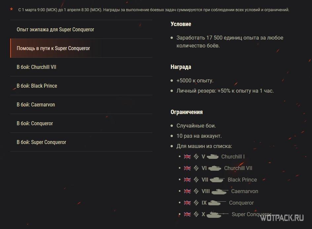This screenshot has height=229, width=312.
Task: Click the heavy tank class icon beside Caernarvon
Action: tap(196, 191)
